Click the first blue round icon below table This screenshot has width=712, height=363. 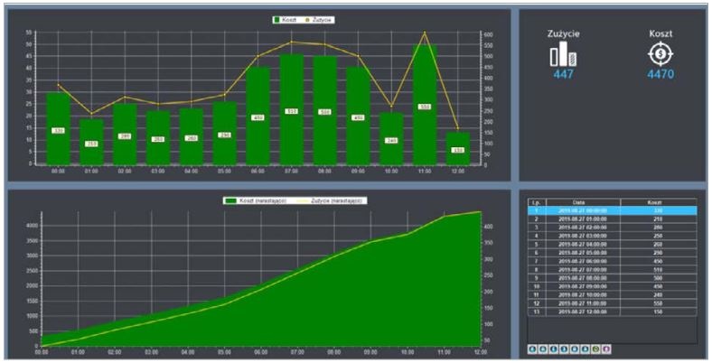532,349
